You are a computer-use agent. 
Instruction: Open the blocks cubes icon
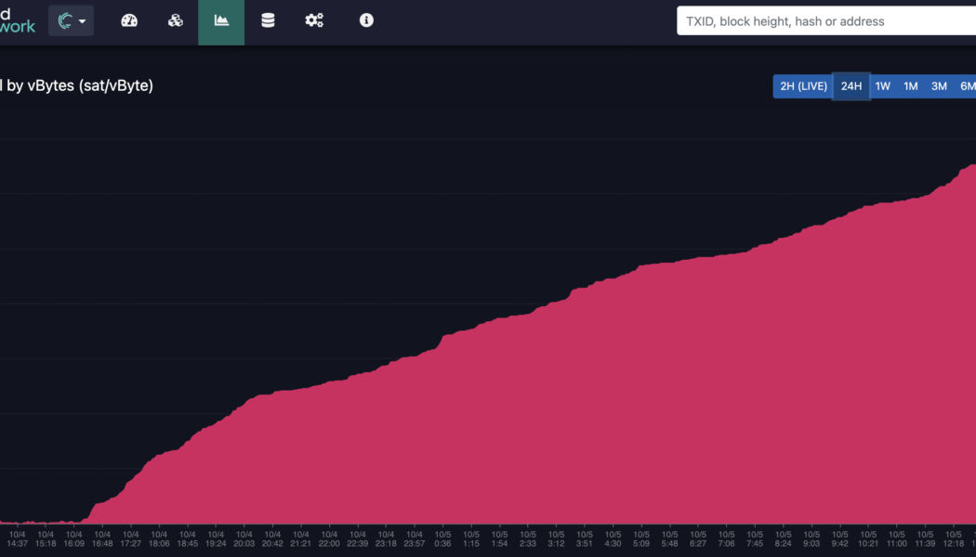175,20
